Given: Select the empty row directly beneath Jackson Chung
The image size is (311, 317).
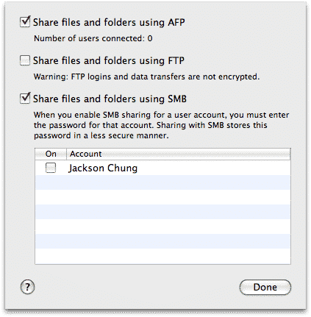Looking at the screenshot, I should [x=162, y=182].
